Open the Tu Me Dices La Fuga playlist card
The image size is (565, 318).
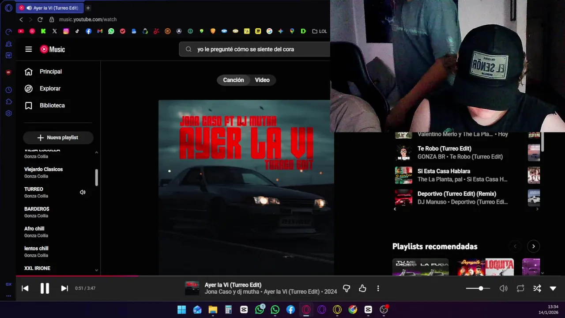tap(421, 267)
